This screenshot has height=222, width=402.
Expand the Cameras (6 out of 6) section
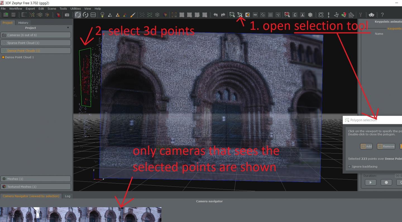point(35,35)
